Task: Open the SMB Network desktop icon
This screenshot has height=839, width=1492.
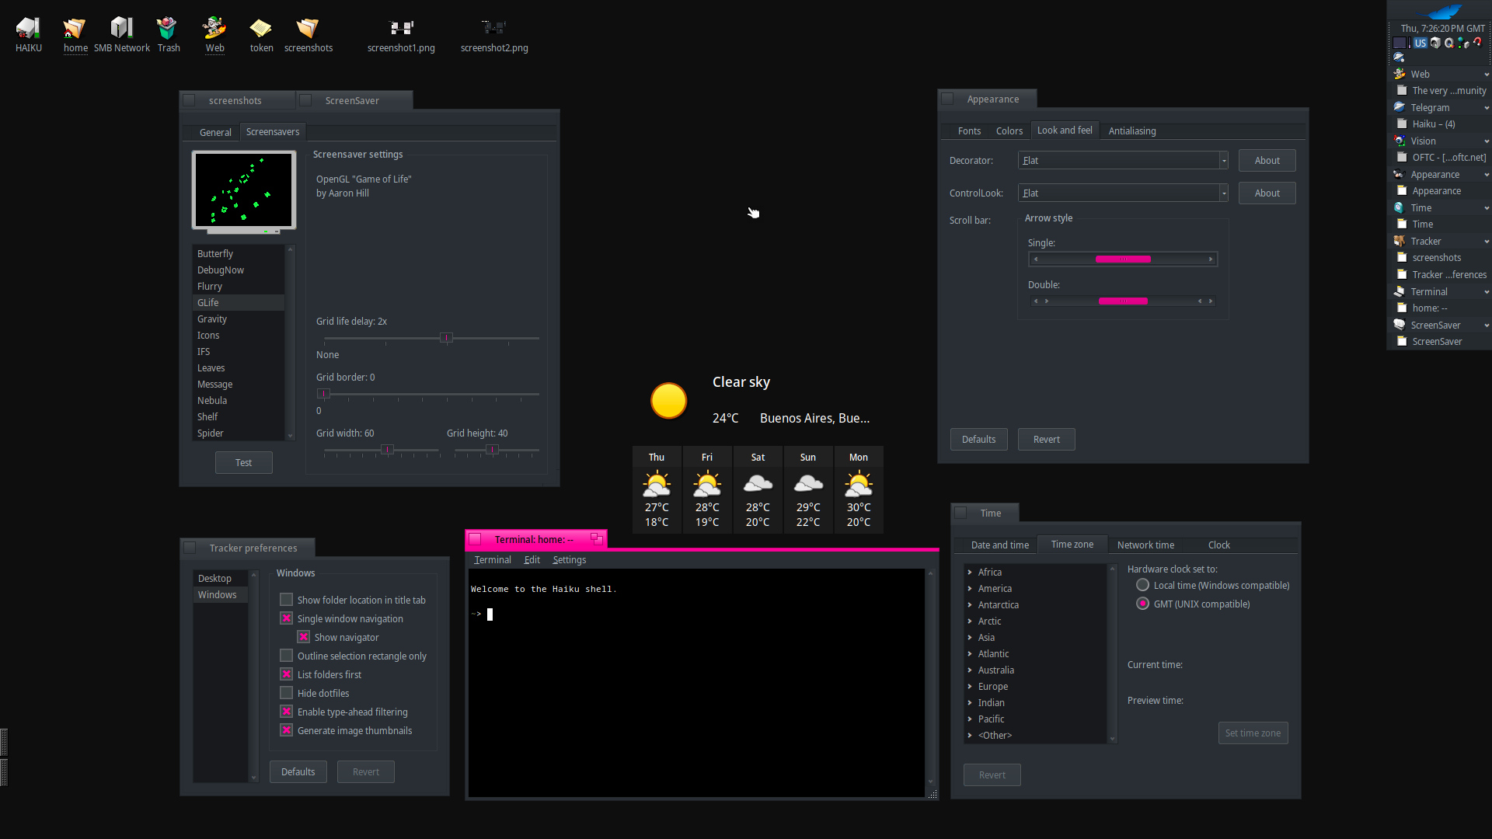Action: 121,28
